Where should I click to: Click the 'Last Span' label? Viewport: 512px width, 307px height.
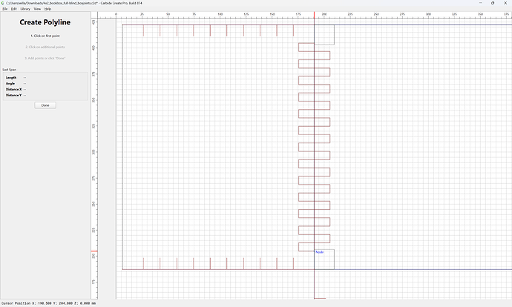pos(9,70)
